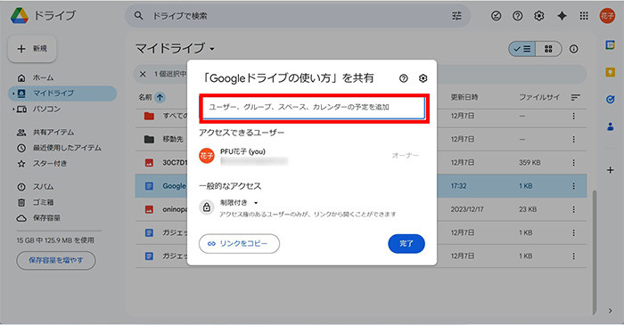Click the storage usage progress bar
The width and height of the screenshot is (624, 325).
pyautogui.click(x=59, y=231)
